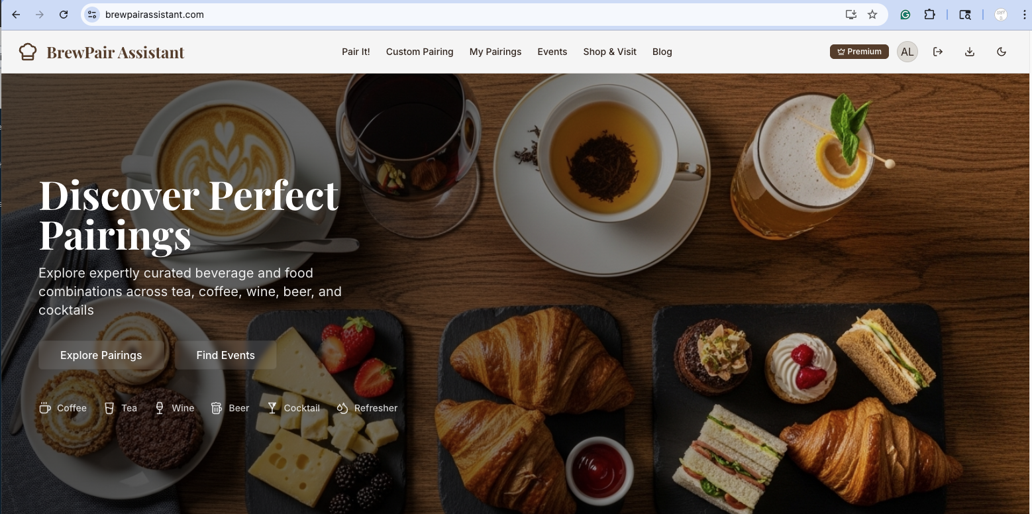Toggle dark mode with the moon icon
The image size is (1032, 514).
[x=1002, y=52]
